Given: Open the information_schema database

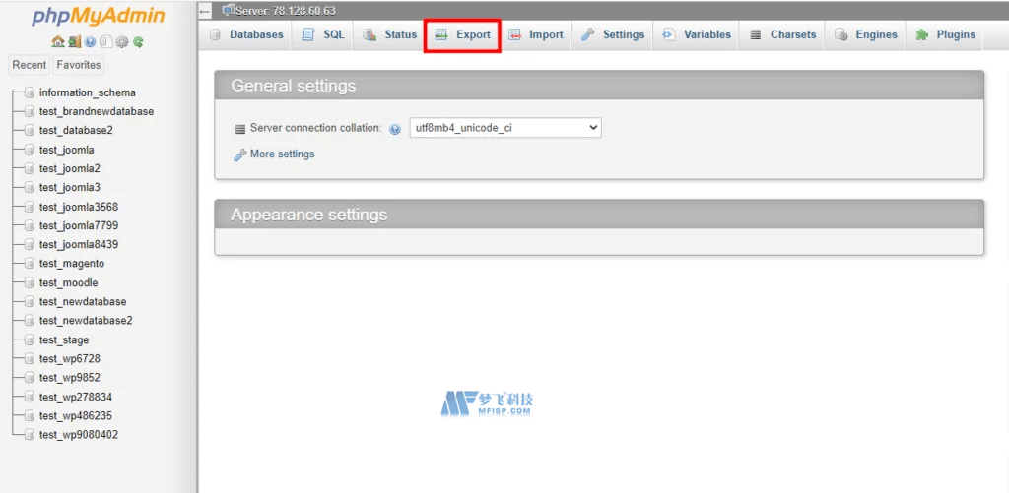Looking at the screenshot, I should coord(87,92).
